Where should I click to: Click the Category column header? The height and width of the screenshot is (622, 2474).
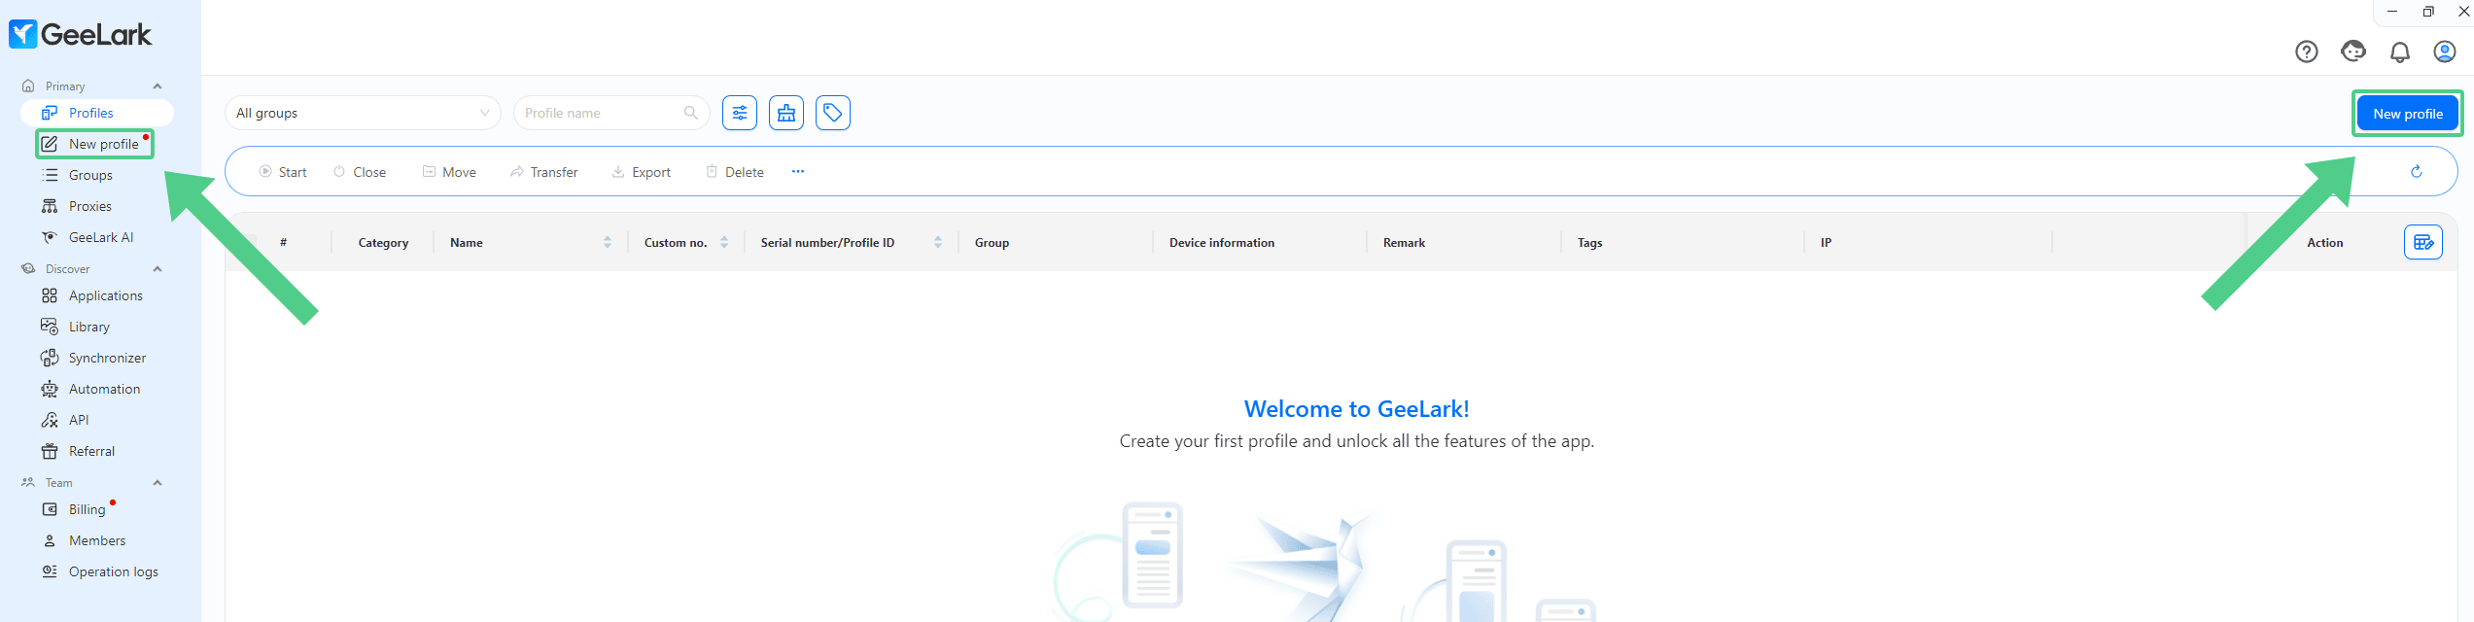383,243
